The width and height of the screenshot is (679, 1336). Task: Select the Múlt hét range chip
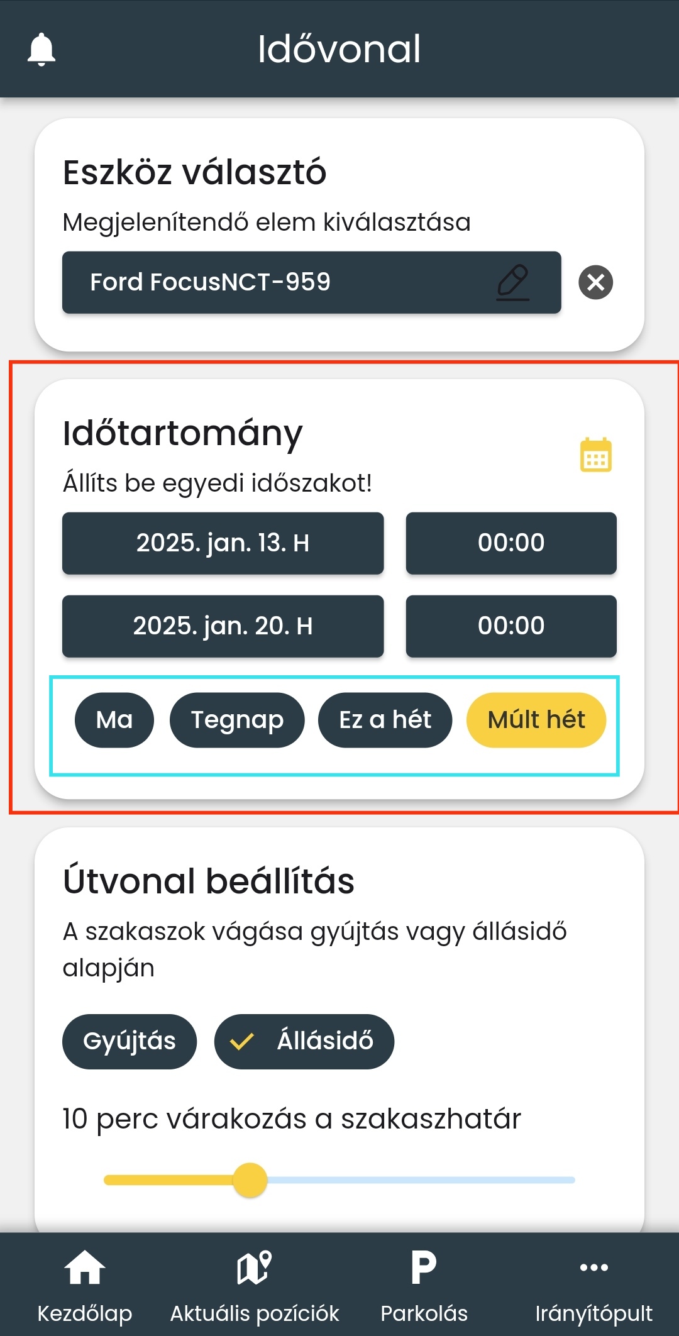pos(536,720)
